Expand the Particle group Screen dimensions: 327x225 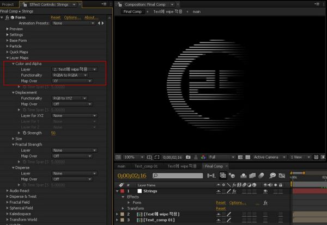click(8, 46)
